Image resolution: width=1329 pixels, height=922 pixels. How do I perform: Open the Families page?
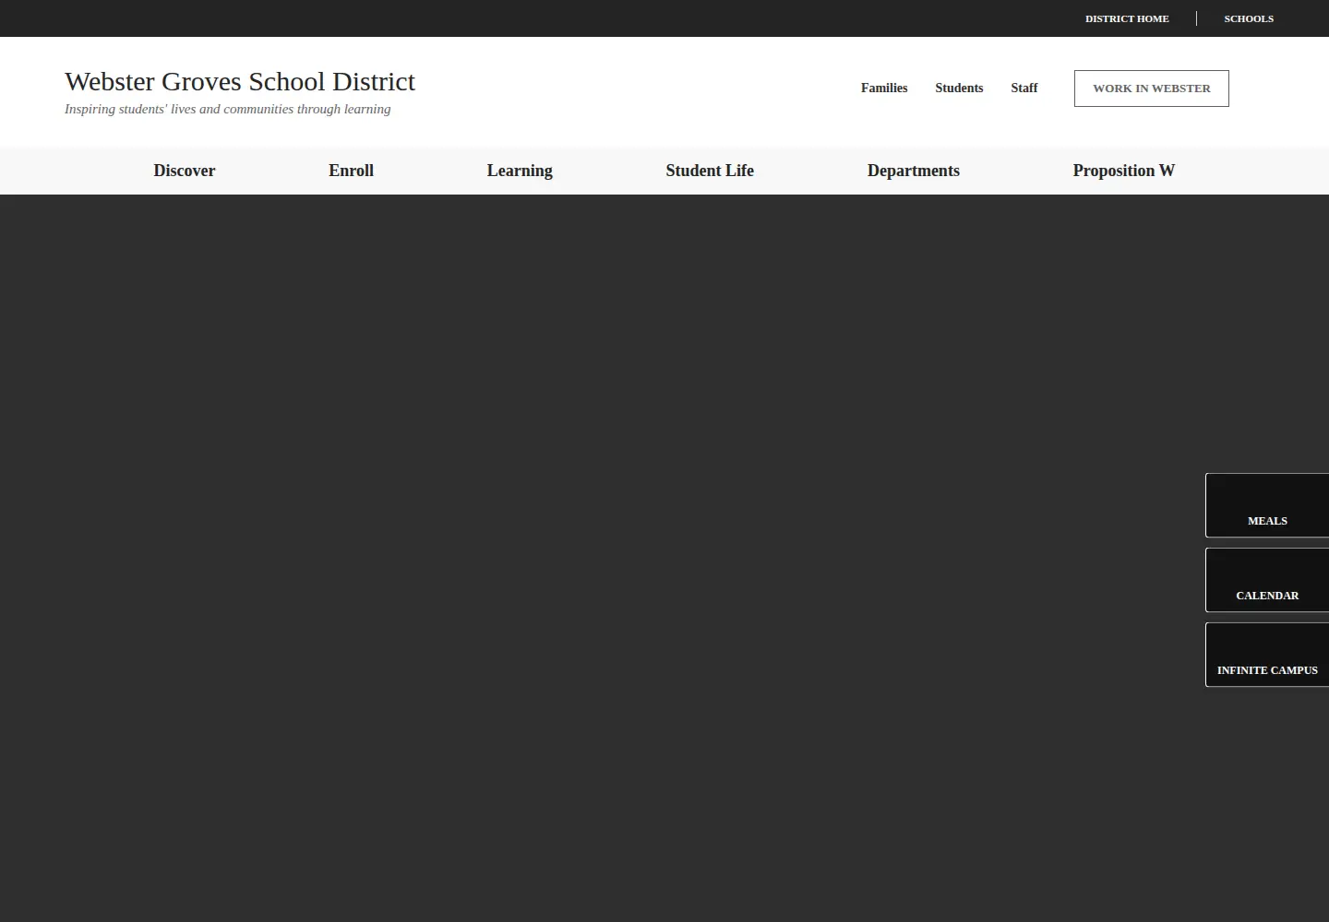pyautogui.click(x=884, y=89)
